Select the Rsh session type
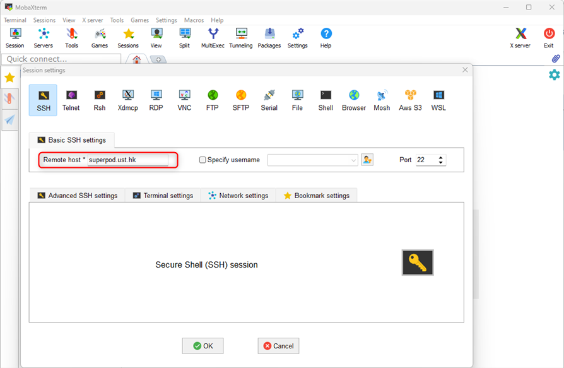Image resolution: width=564 pixels, height=368 pixels. (x=100, y=100)
